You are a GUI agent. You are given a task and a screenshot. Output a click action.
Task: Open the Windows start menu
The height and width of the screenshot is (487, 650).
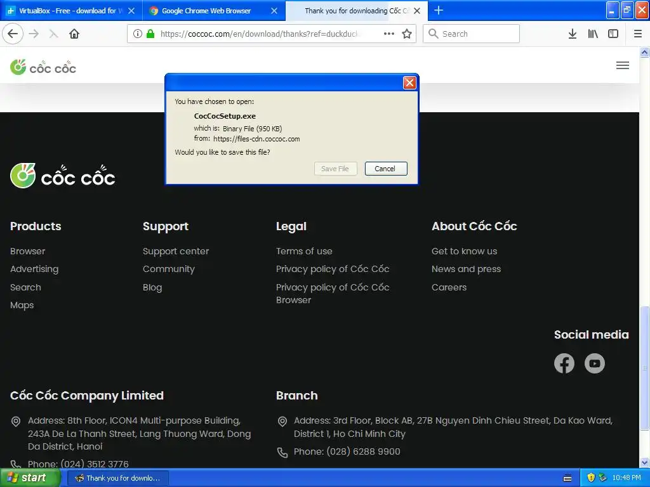coord(30,478)
